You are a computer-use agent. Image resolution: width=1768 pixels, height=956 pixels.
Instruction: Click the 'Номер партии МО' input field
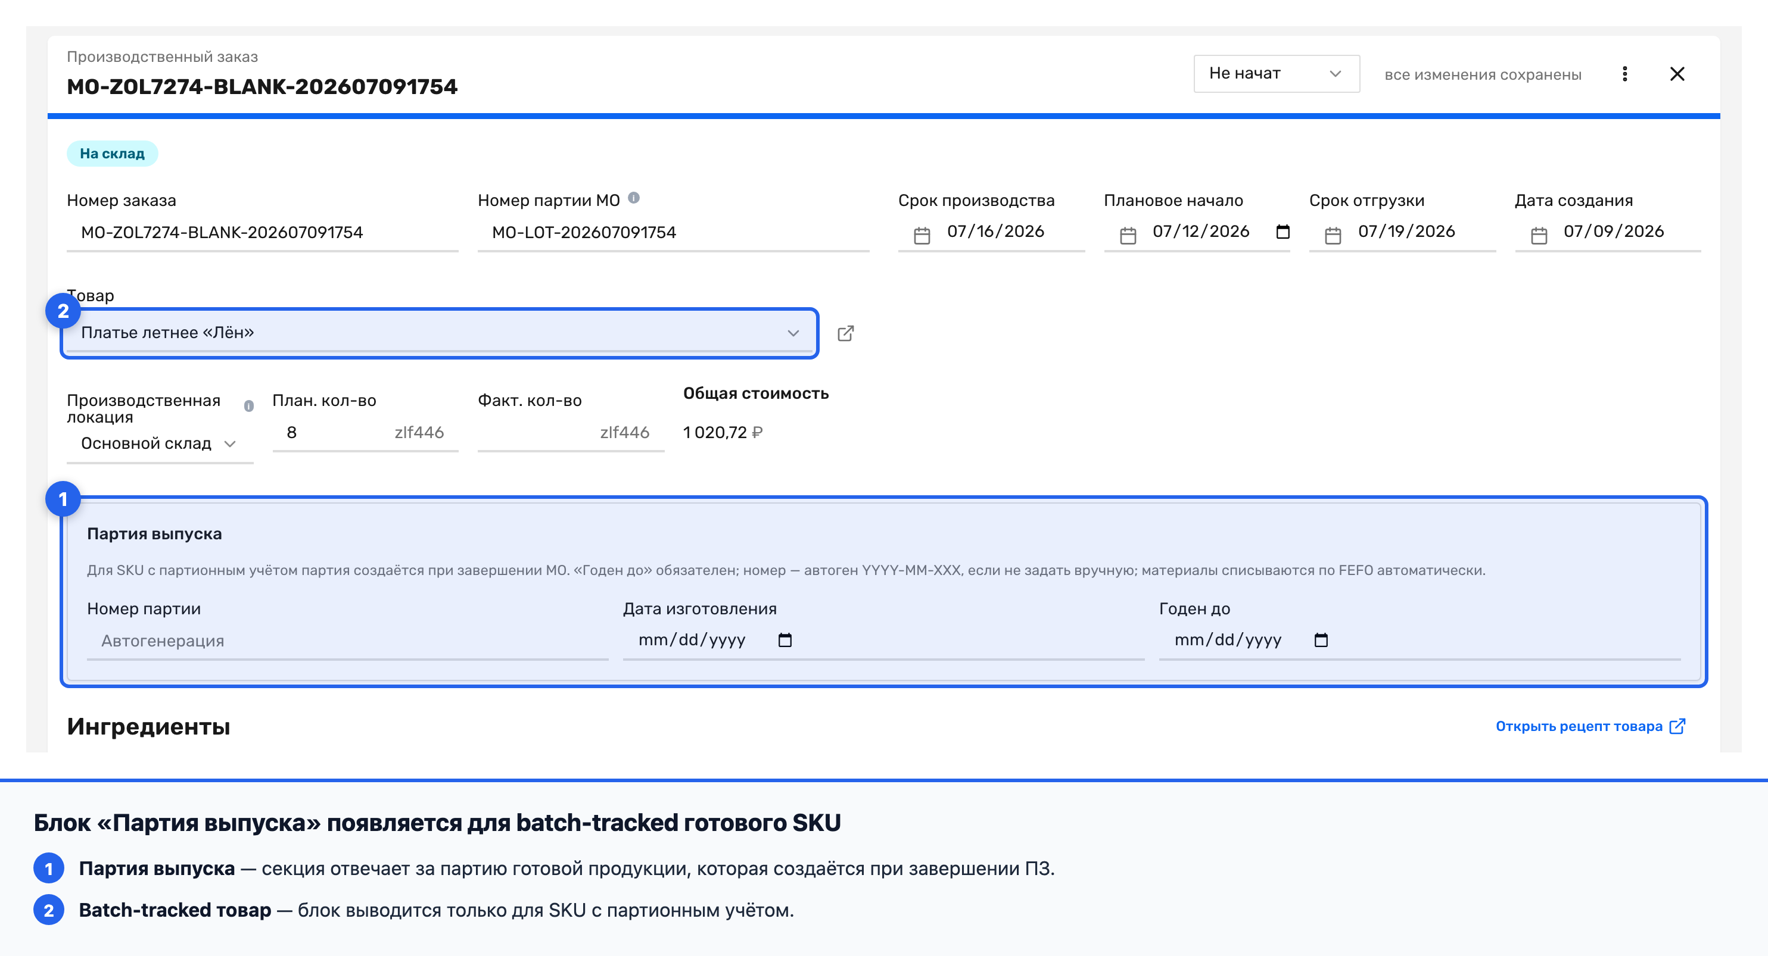click(x=673, y=233)
